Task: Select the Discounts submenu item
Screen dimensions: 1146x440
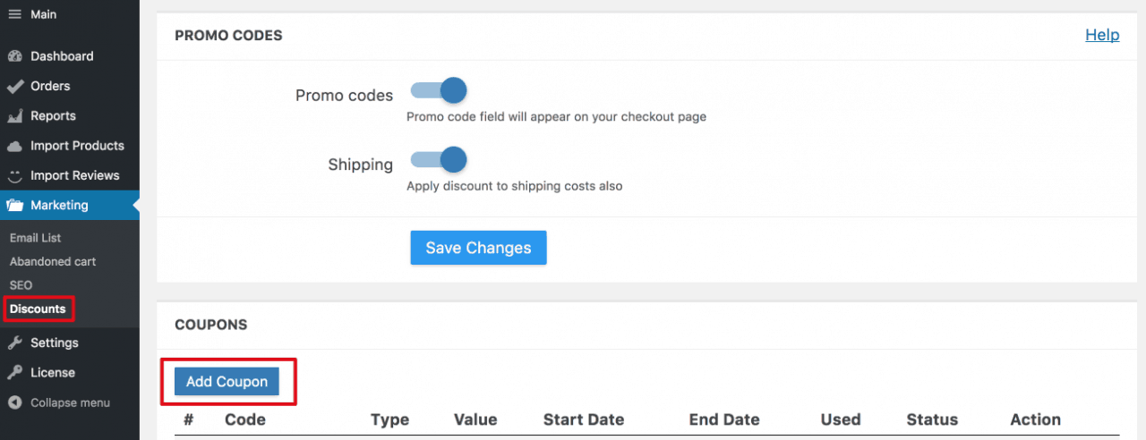Action: point(38,309)
